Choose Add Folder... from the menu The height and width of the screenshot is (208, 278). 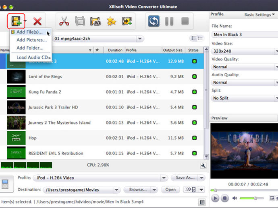pos(31,48)
